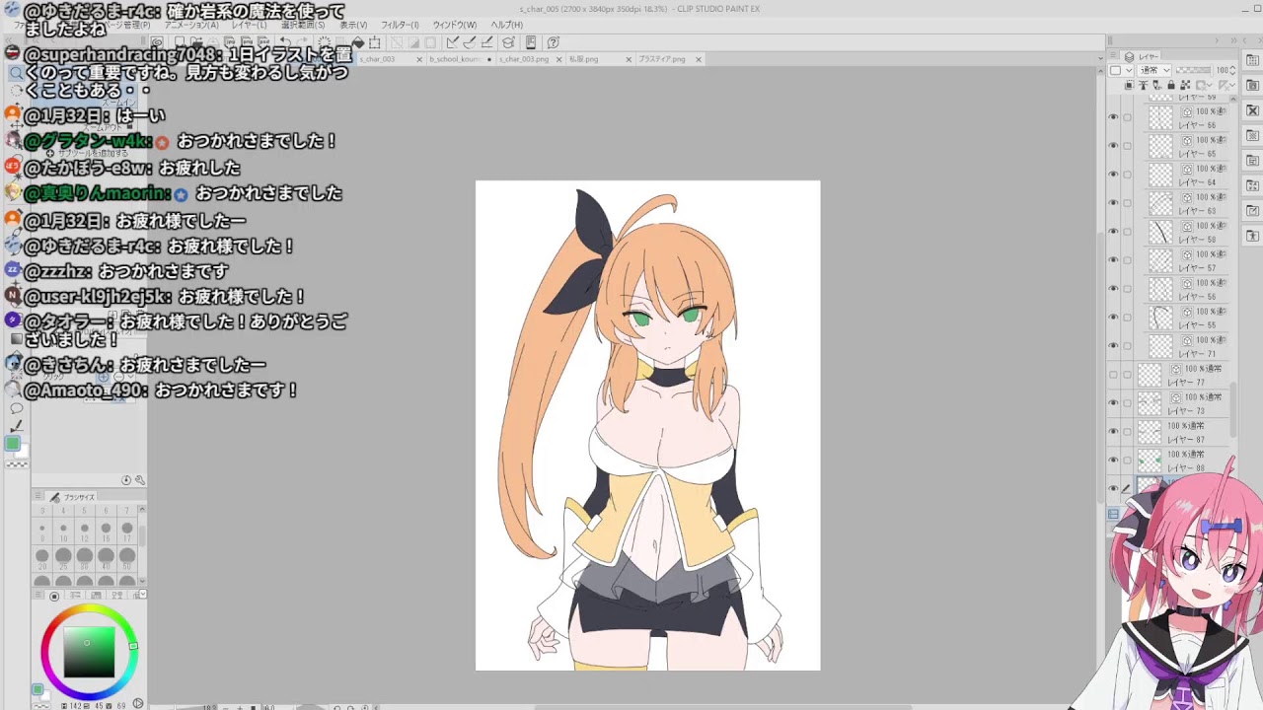Click Clip to layer below icon
The width and height of the screenshot is (1263, 710).
pos(1129,85)
